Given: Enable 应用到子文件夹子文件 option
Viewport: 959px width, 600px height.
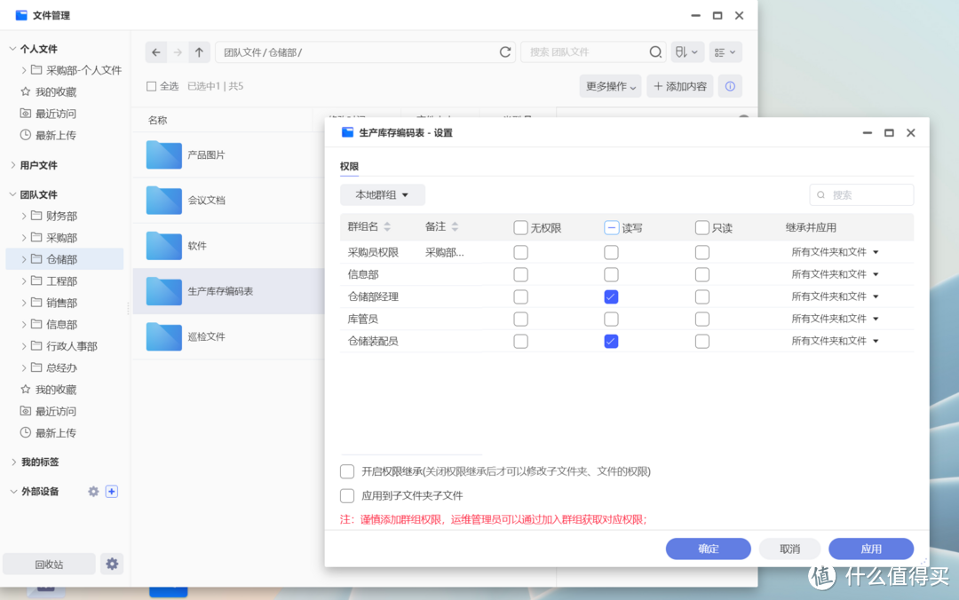Looking at the screenshot, I should tap(347, 495).
